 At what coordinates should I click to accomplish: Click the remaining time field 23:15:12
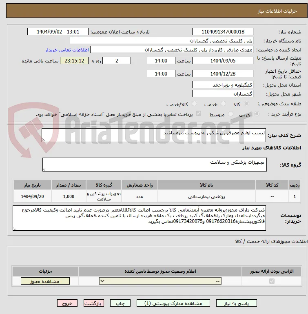click(74, 60)
